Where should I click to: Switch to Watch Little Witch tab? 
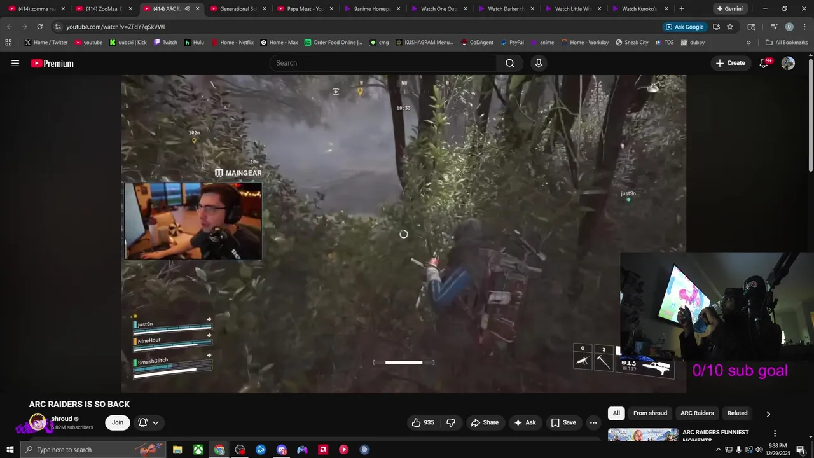click(x=573, y=9)
